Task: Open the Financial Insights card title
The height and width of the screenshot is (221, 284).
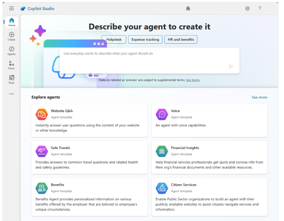Action: (185, 148)
